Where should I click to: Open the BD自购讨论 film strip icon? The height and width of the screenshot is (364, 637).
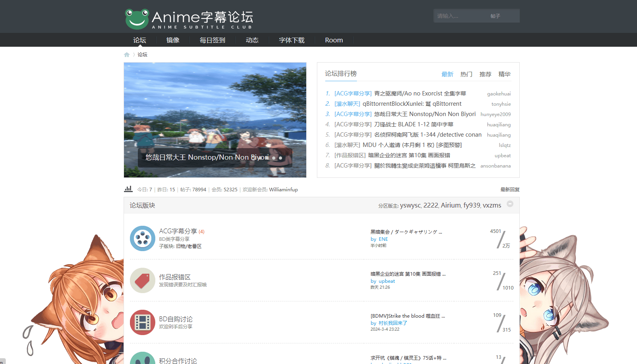point(142,322)
